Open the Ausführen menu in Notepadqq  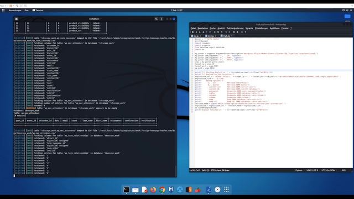(x=274, y=28)
